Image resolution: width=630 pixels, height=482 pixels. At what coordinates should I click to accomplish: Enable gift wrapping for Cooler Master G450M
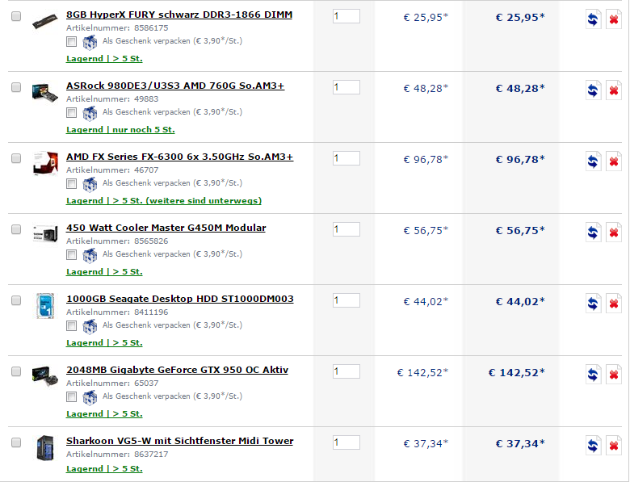click(x=72, y=254)
